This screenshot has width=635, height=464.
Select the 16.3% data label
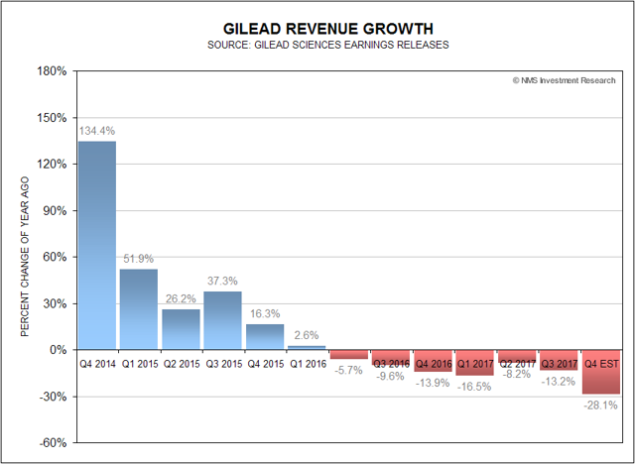point(265,314)
